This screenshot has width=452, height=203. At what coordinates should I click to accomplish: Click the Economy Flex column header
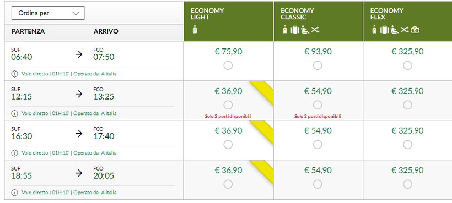point(407,21)
